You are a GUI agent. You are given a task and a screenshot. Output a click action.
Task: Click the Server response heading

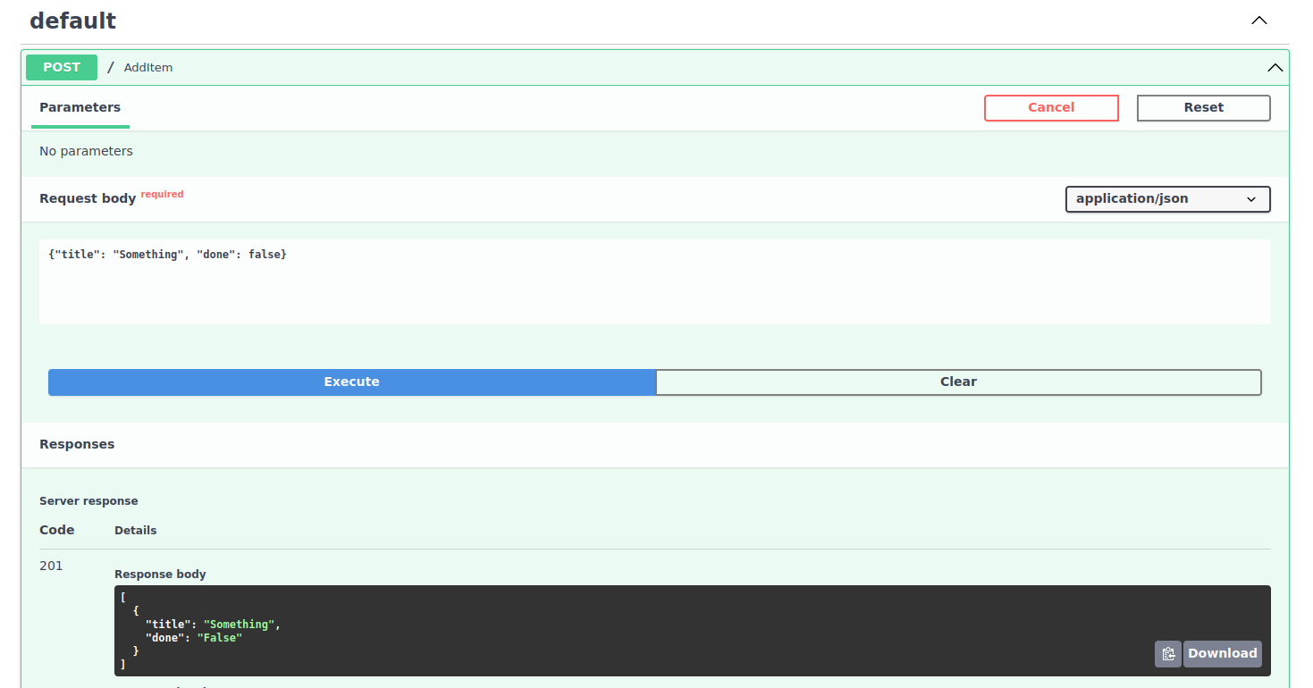pos(88,500)
